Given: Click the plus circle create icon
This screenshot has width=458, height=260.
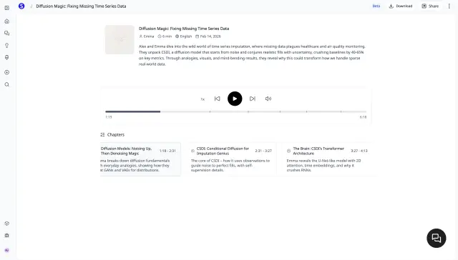Looking at the screenshot, I should pyautogui.click(x=7, y=72).
